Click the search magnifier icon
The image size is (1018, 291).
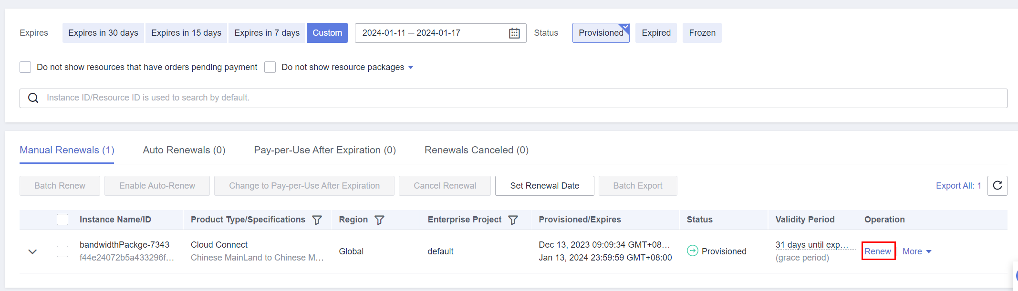coord(33,98)
